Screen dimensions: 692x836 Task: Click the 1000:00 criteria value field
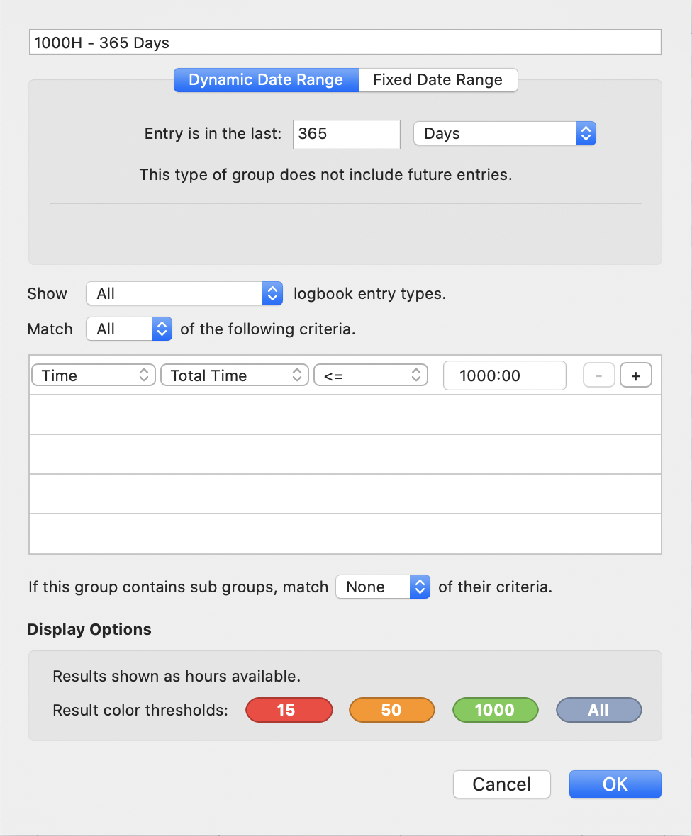tap(504, 375)
